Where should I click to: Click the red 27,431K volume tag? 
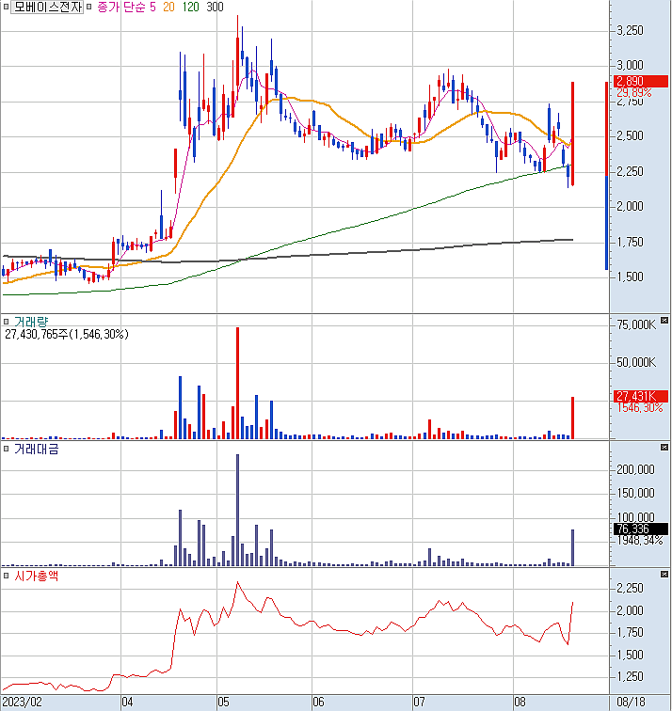click(640, 396)
